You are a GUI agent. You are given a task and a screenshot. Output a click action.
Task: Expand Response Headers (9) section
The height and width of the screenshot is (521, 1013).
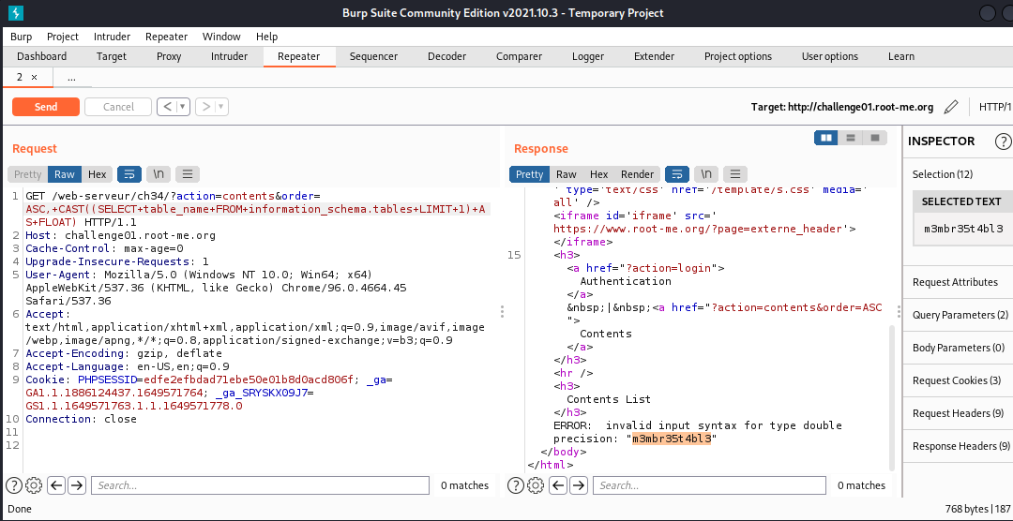pyautogui.click(x=958, y=446)
